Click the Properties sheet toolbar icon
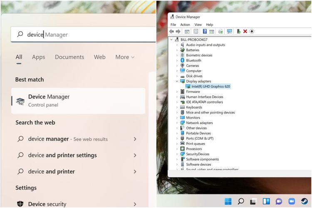This screenshot has height=208, width=312. coord(196,31)
